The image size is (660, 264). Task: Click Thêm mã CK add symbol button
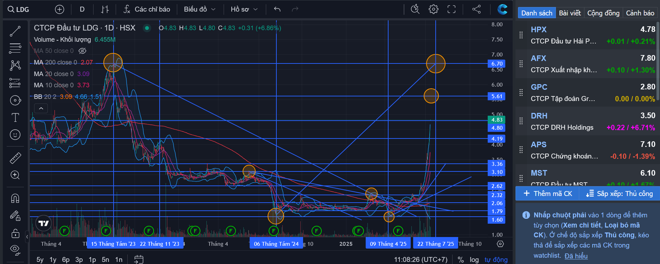coord(547,194)
